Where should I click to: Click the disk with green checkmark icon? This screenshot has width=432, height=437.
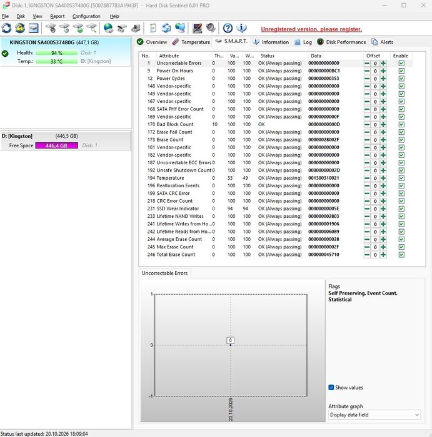click(78, 28)
